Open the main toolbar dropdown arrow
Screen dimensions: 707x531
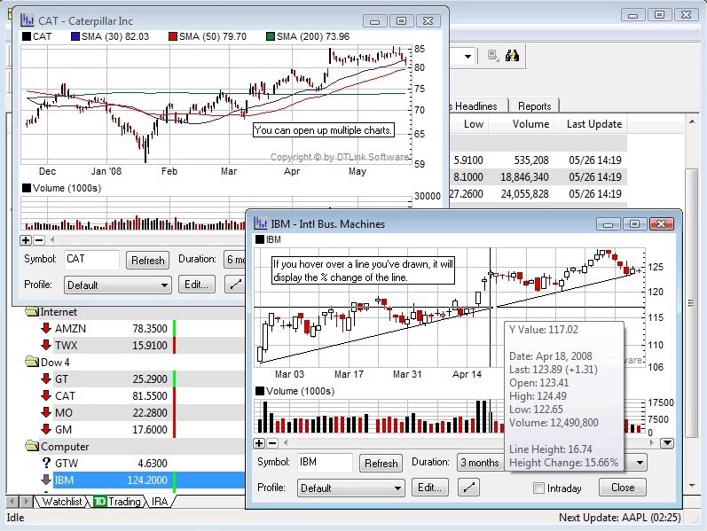tap(467, 57)
